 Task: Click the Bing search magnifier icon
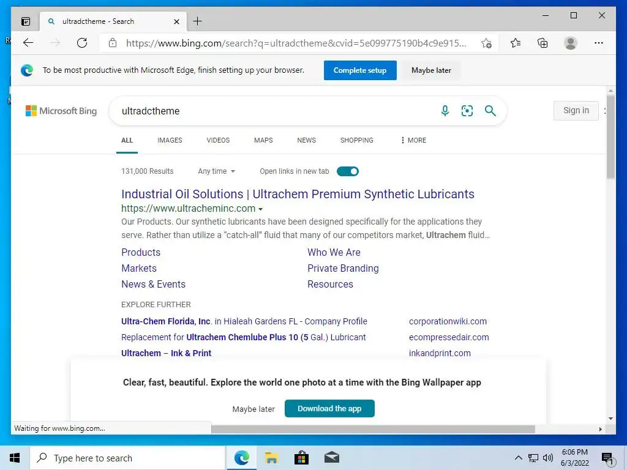[x=490, y=111]
